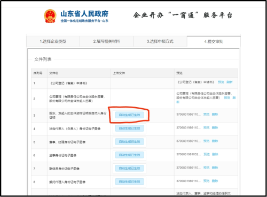Click the 文件列表 section label

click(x=43, y=59)
